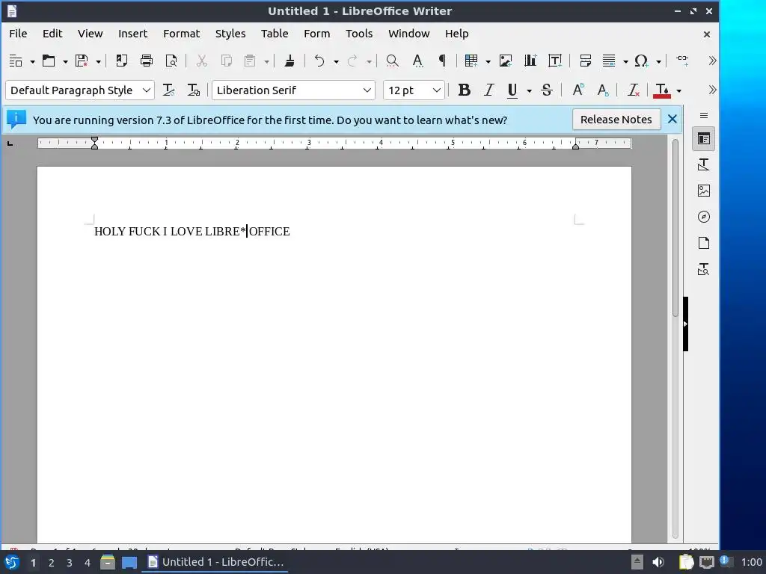The image size is (766, 574).
Task: Click the Copy icon
Action: (x=226, y=61)
